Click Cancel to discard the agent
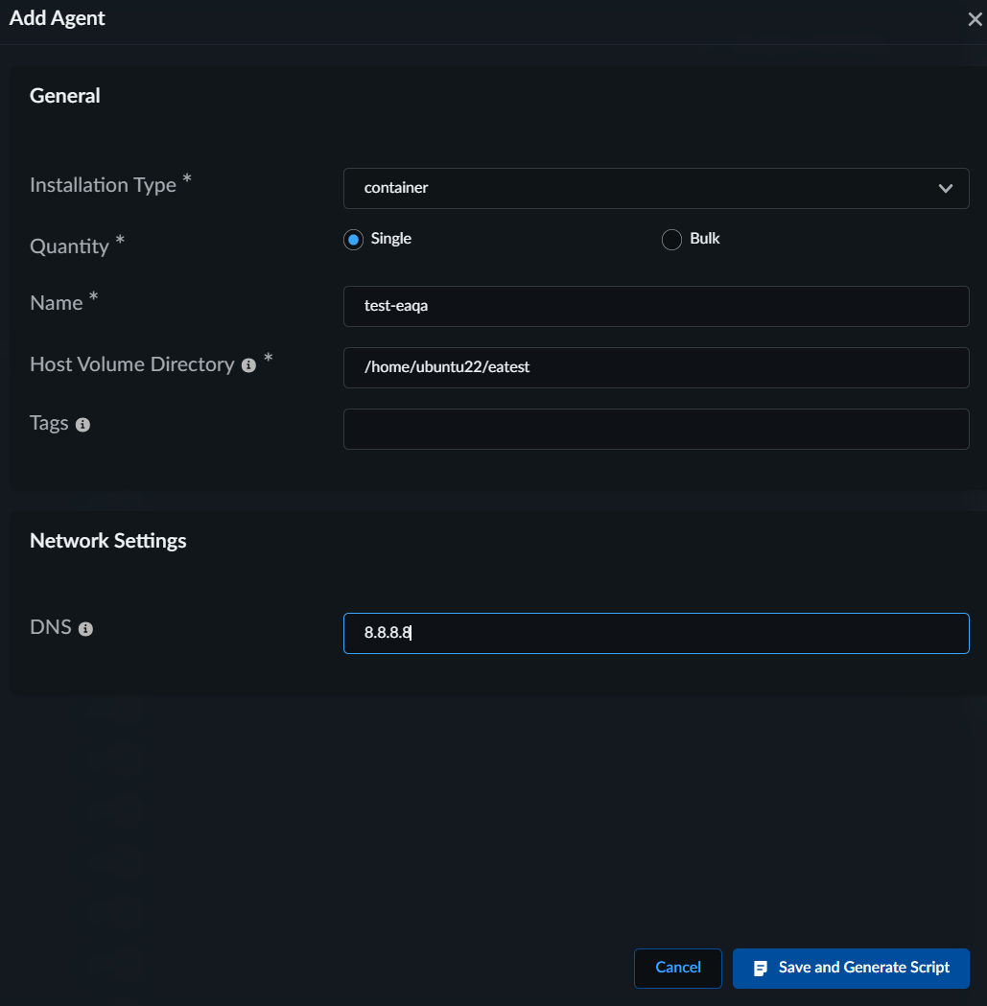 pyautogui.click(x=677, y=968)
